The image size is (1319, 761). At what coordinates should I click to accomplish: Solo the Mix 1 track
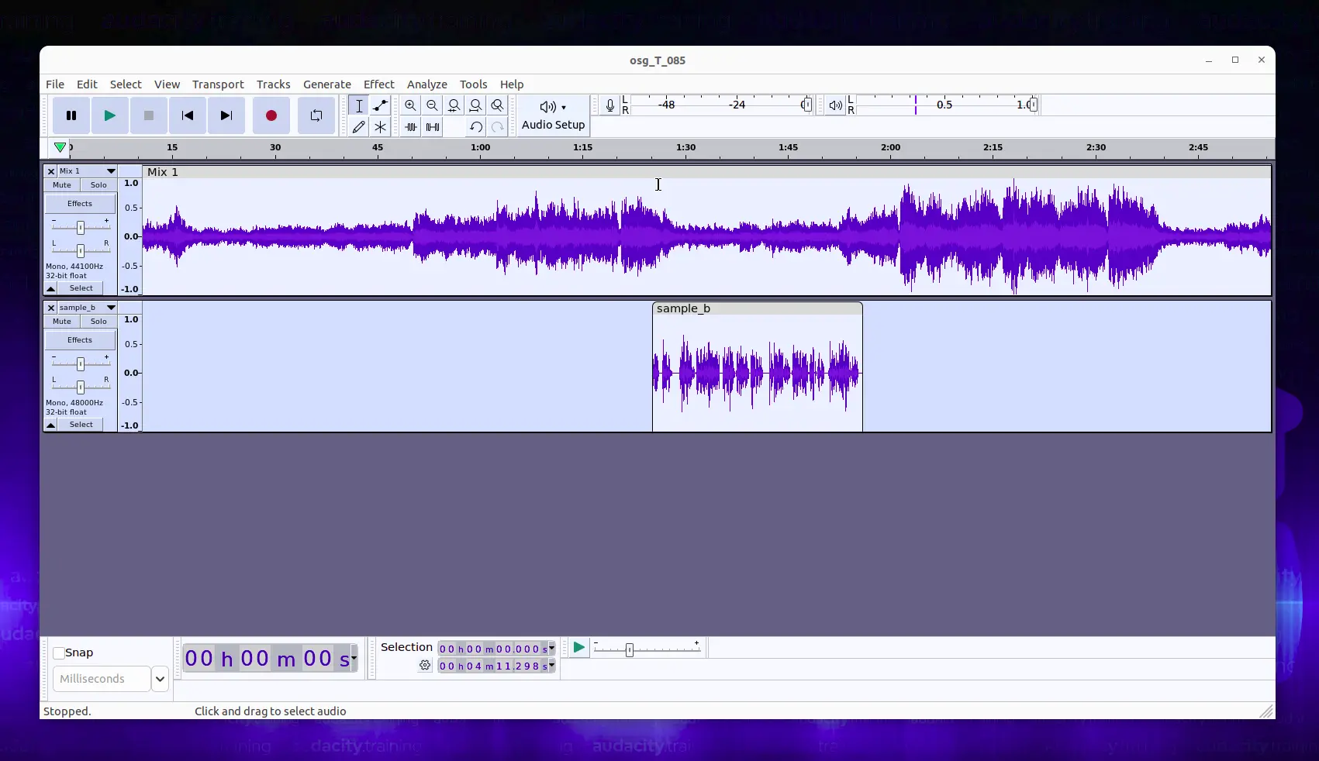tap(98, 185)
